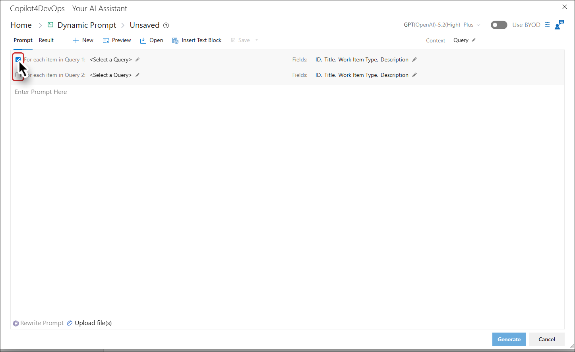Viewport: 575px width, 352px height.
Task: Upload a file using the paperclip icon
Action: click(x=70, y=323)
